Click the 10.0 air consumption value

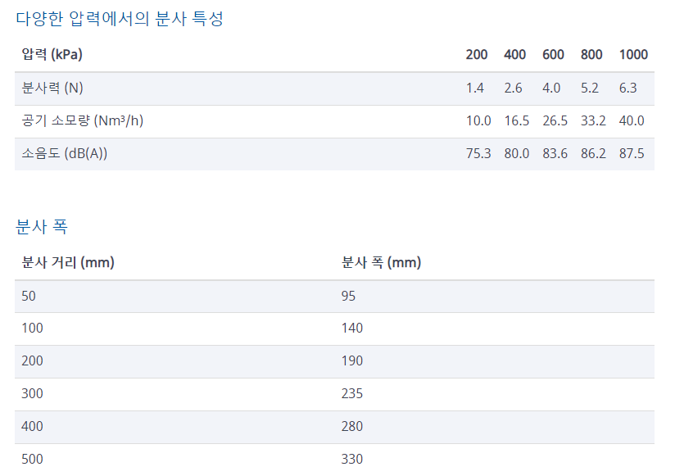478,121
